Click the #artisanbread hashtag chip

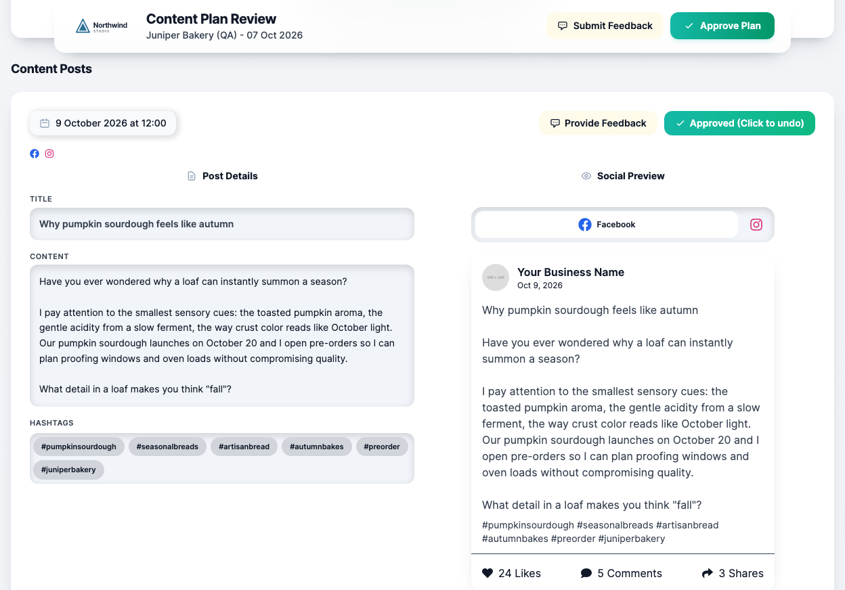tap(244, 447)
